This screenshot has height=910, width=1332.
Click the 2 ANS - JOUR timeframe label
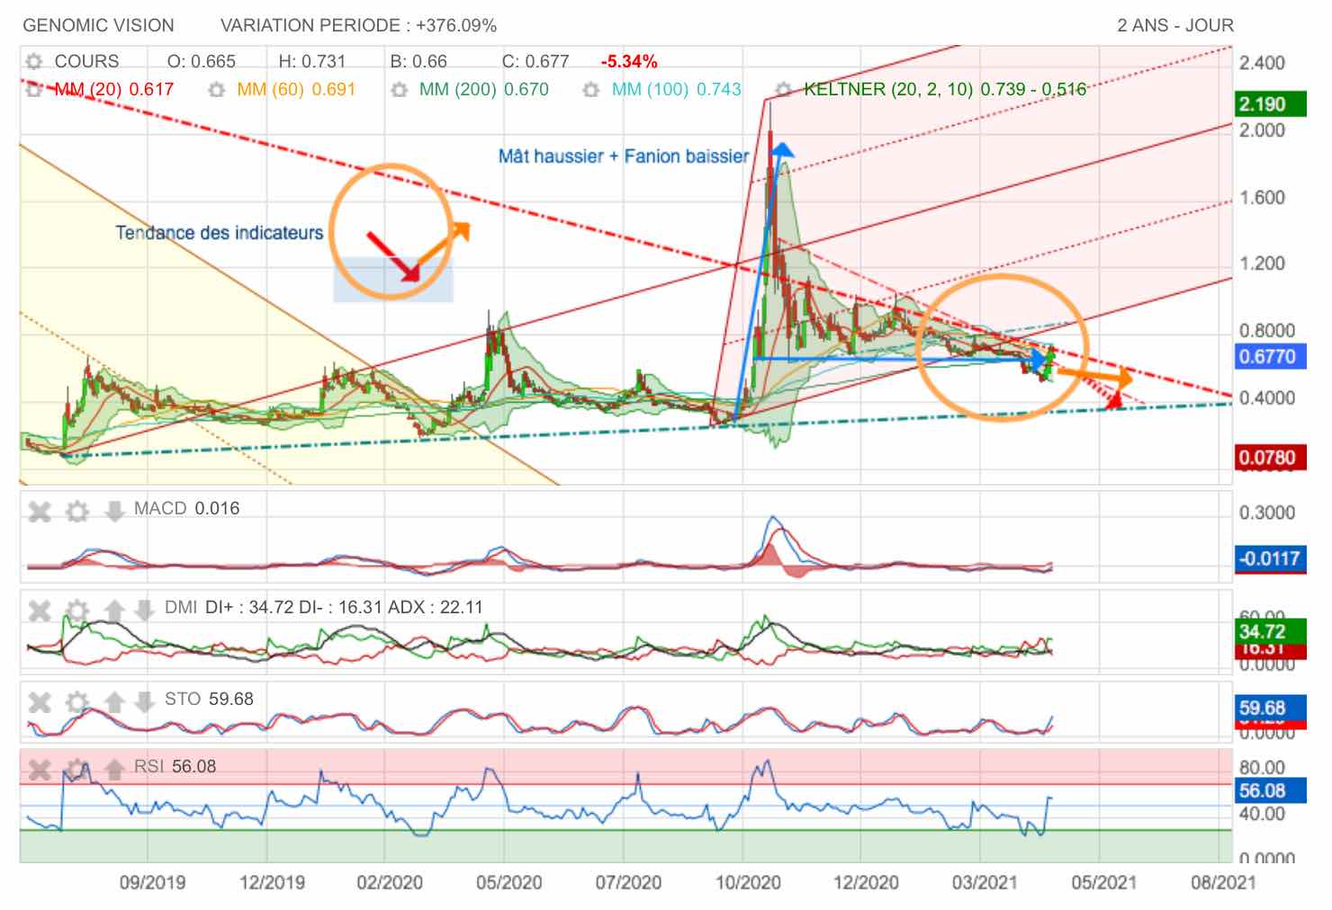pyautogui.click(x=1175, y=25)
